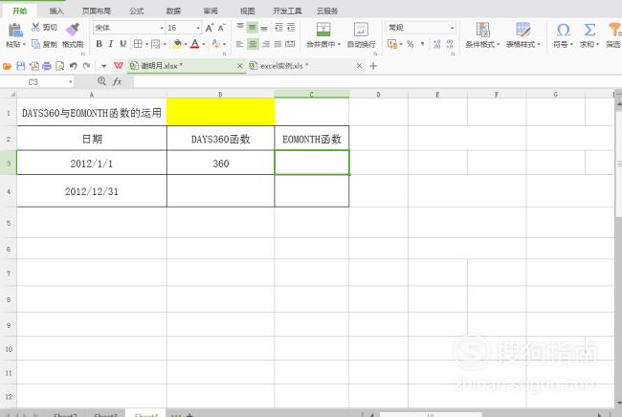Click the new document tab plus button
The width and height of the screenshot is (622, 417).
click(373, 66)
